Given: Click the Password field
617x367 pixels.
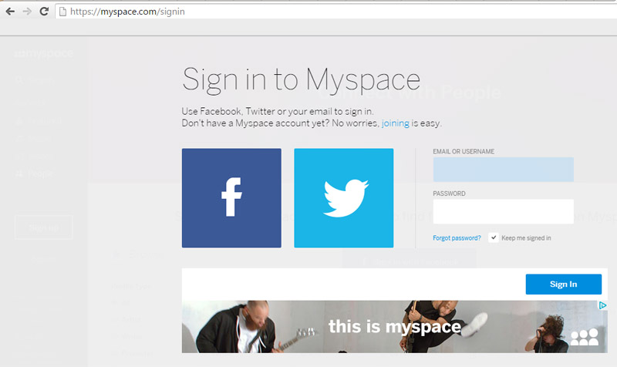Looking at the screenshot, I should pyautogui.click(x=504, y=211).
